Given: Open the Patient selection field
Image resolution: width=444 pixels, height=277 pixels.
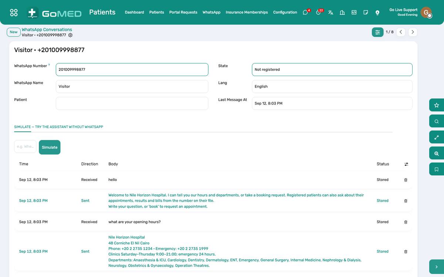Looking at the screenshot, I should 132,103.
